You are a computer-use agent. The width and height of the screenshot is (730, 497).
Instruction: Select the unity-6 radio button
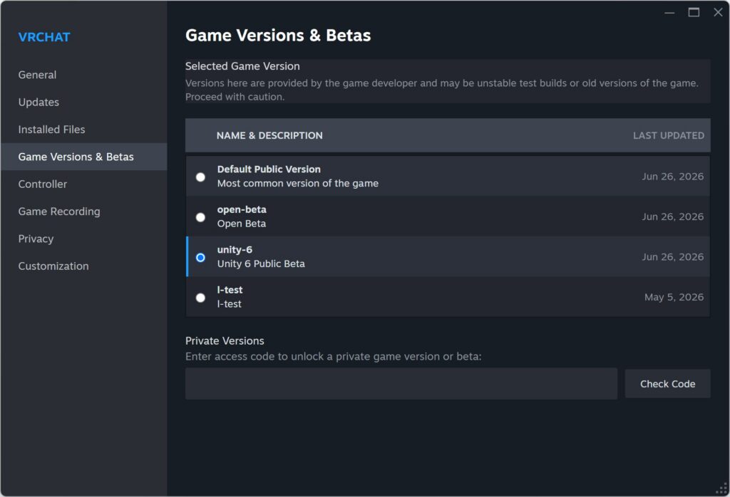(x=200, y=258)
